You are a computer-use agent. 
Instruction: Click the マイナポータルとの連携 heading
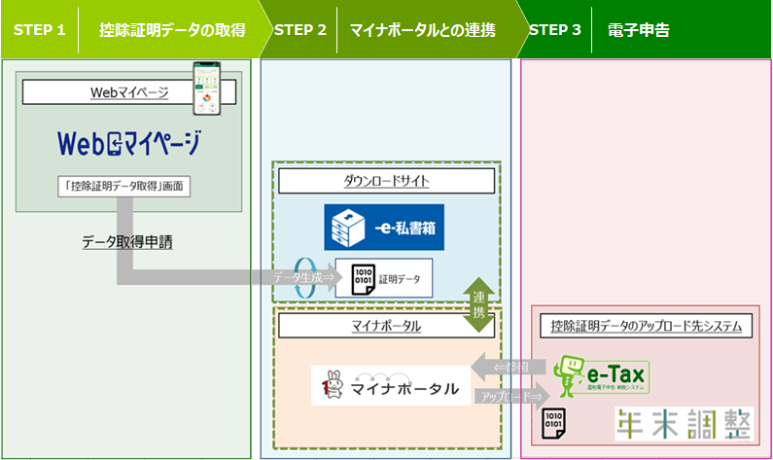pyautogui.click(x=423, y=30)
